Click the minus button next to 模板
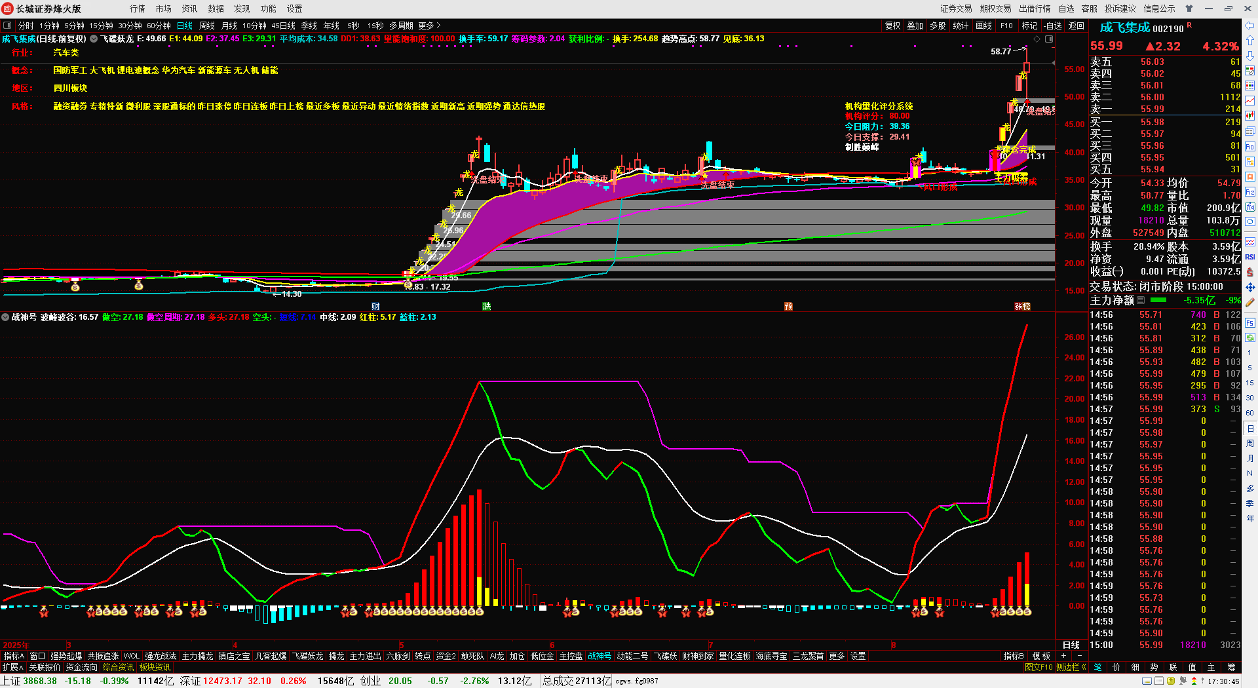 pos(1080,656)
